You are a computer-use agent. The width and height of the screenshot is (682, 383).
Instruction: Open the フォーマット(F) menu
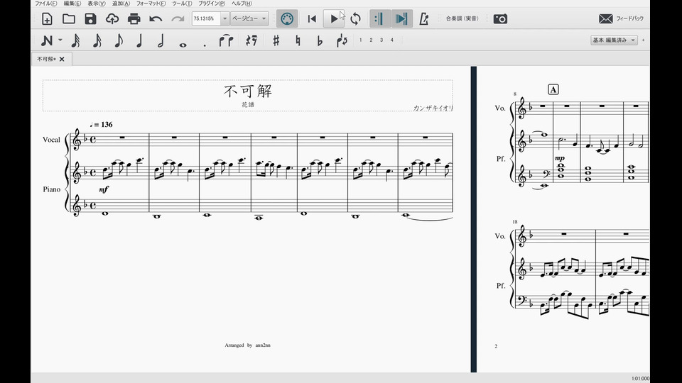(x=151, y=4)
